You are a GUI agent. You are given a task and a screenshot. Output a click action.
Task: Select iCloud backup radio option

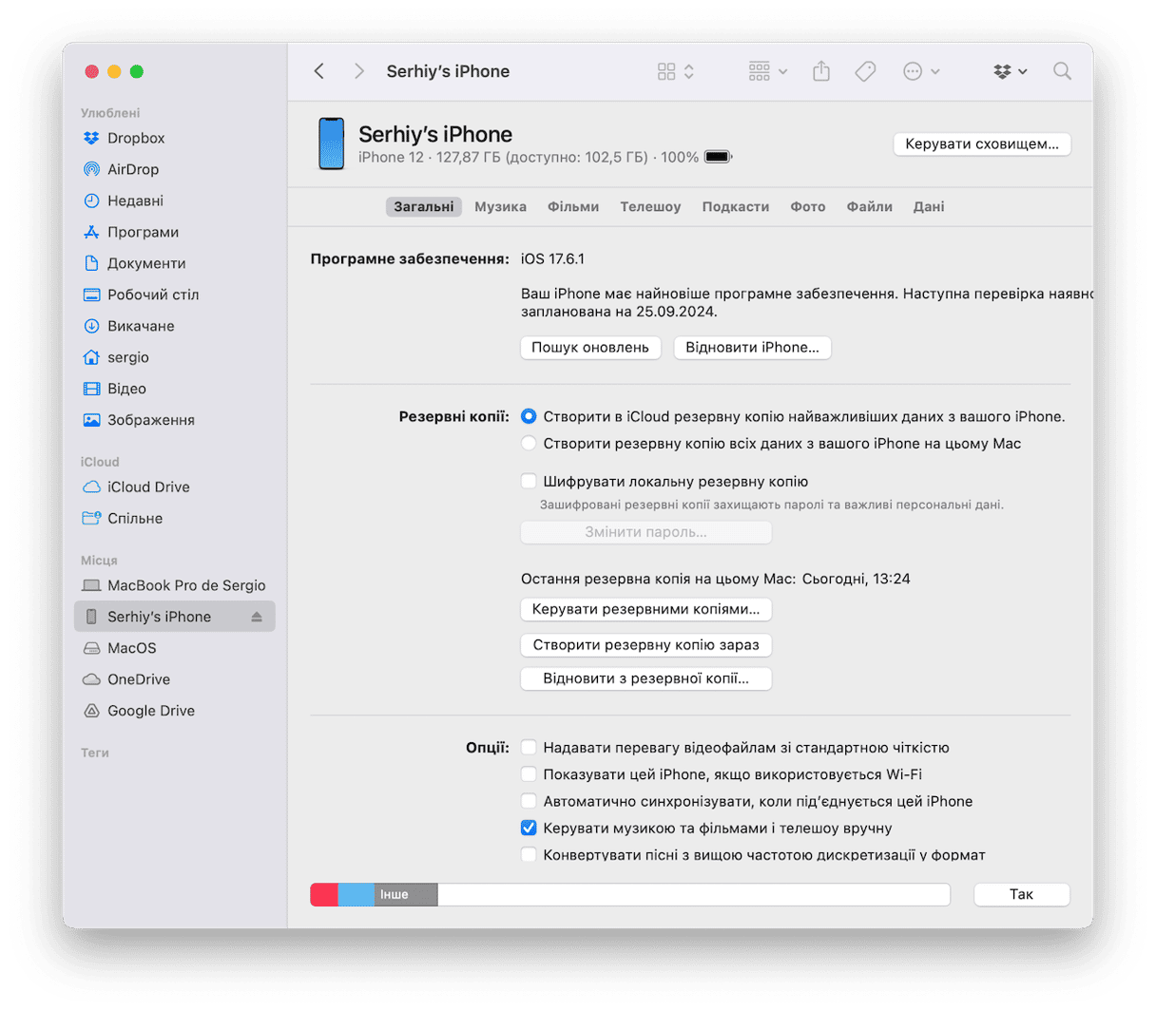coord(529,416)
